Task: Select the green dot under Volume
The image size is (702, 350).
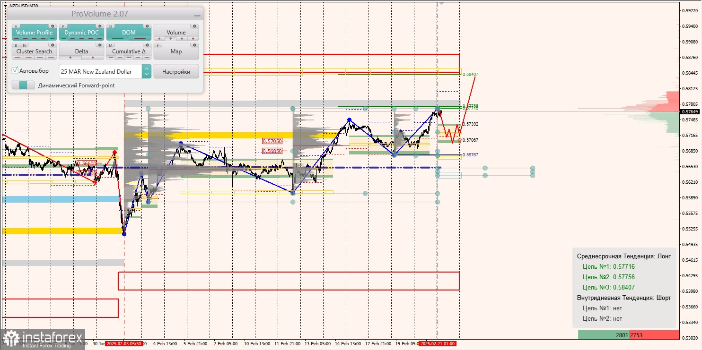Action: click(170, 39)
